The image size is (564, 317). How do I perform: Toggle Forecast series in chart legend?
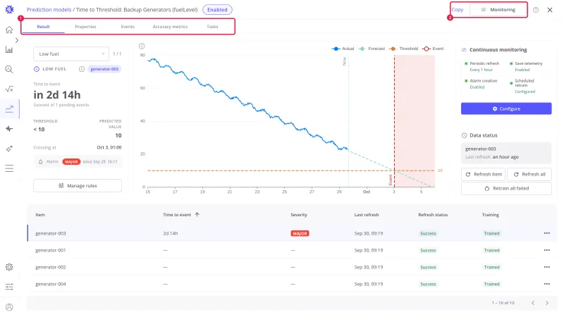pyautogui.click(x=372, y=49)
